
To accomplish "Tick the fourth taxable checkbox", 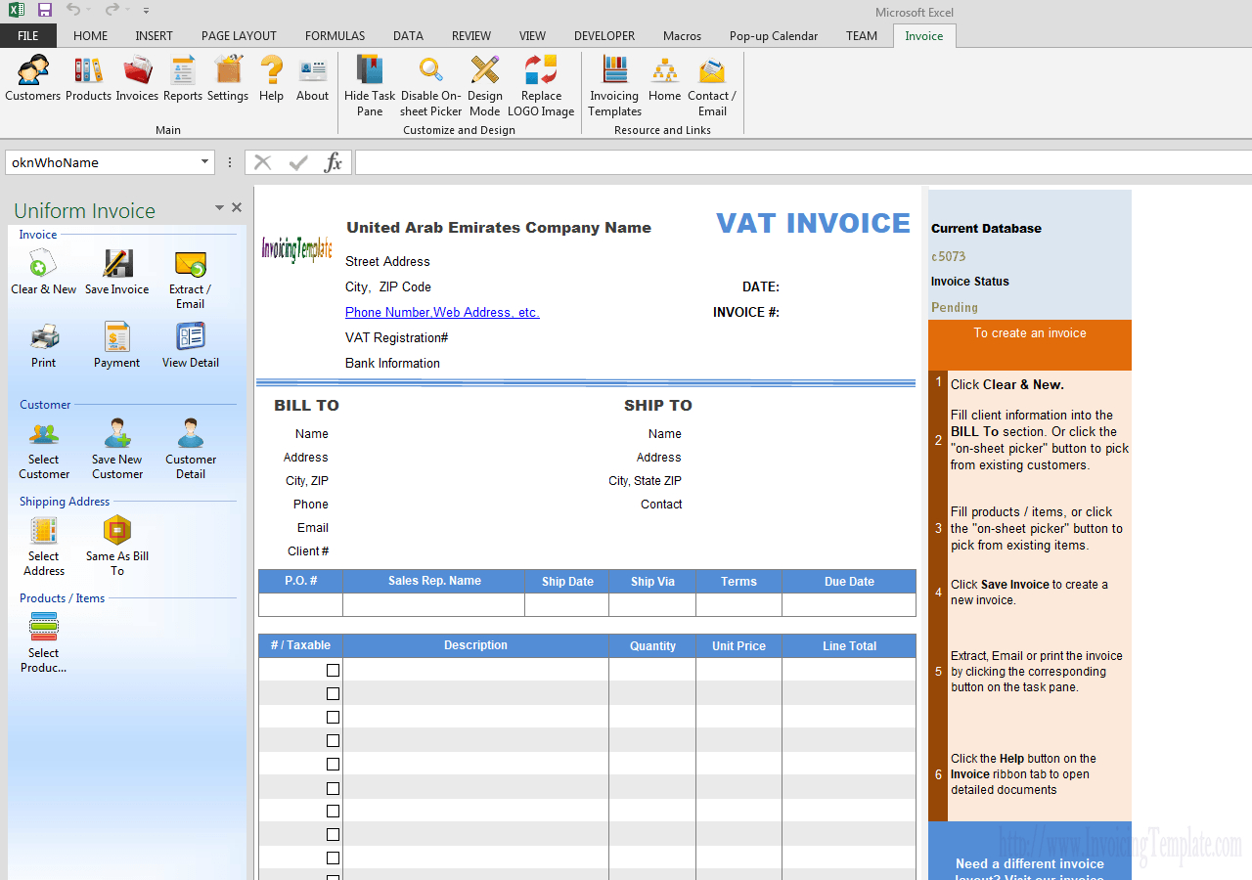I will pyautogui.click(x=333, y=740).
